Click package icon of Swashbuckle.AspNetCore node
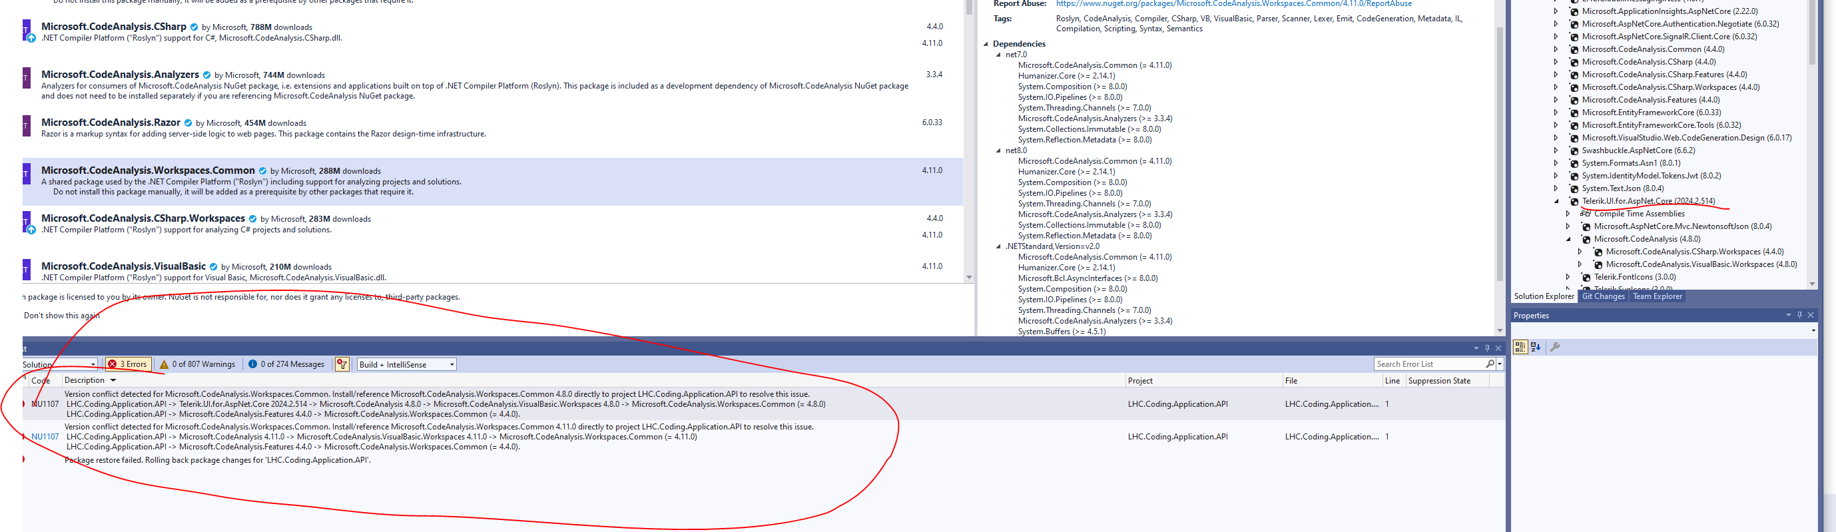 tap(1574, 151)
